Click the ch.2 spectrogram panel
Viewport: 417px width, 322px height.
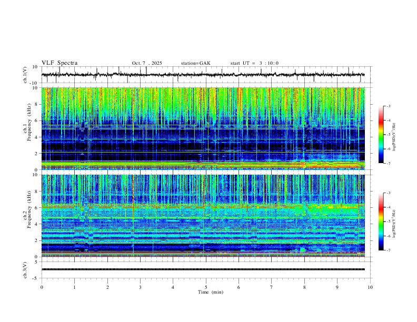point(203,216)
